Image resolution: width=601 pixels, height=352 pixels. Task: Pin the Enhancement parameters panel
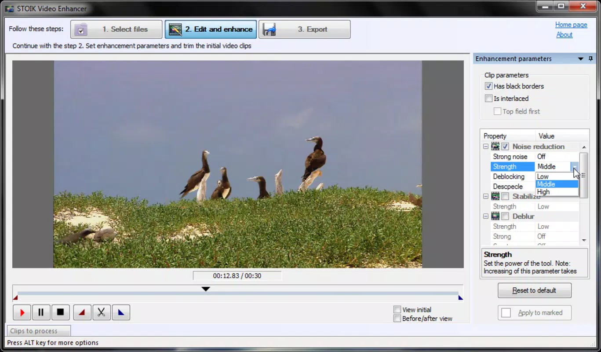click(591, 59)
